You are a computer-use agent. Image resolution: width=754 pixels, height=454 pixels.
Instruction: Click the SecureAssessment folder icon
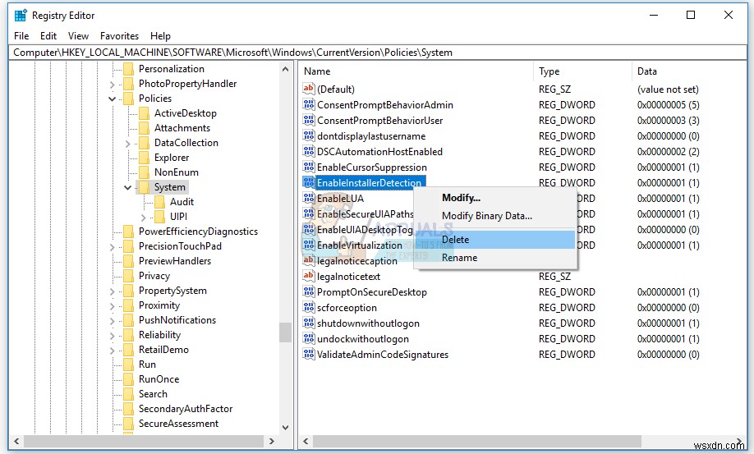[x=128, y=424]
